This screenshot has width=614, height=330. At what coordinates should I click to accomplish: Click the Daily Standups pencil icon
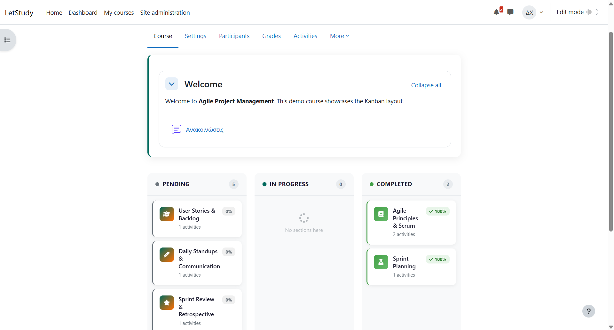[167, 255]
